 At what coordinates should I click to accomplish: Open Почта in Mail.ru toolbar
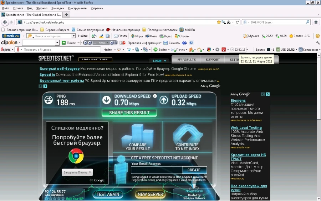click(121, 36)
